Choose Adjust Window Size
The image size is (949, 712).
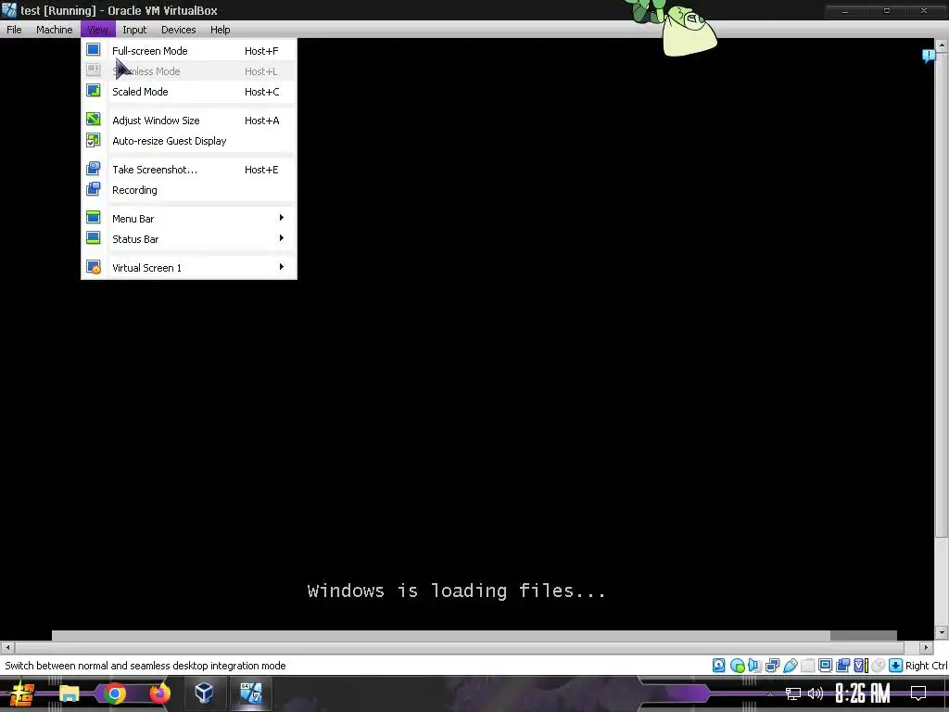coord(189,121)
